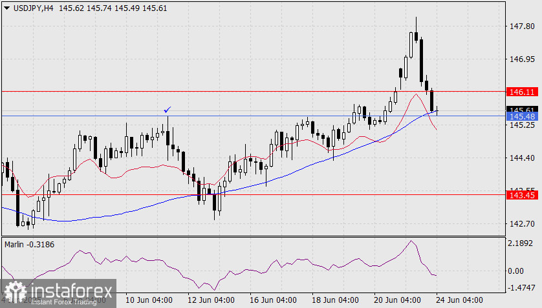This screenshot has width=542, height=308.
Task: Click the 147.80 price axis value
Action: tap(522, 26)
